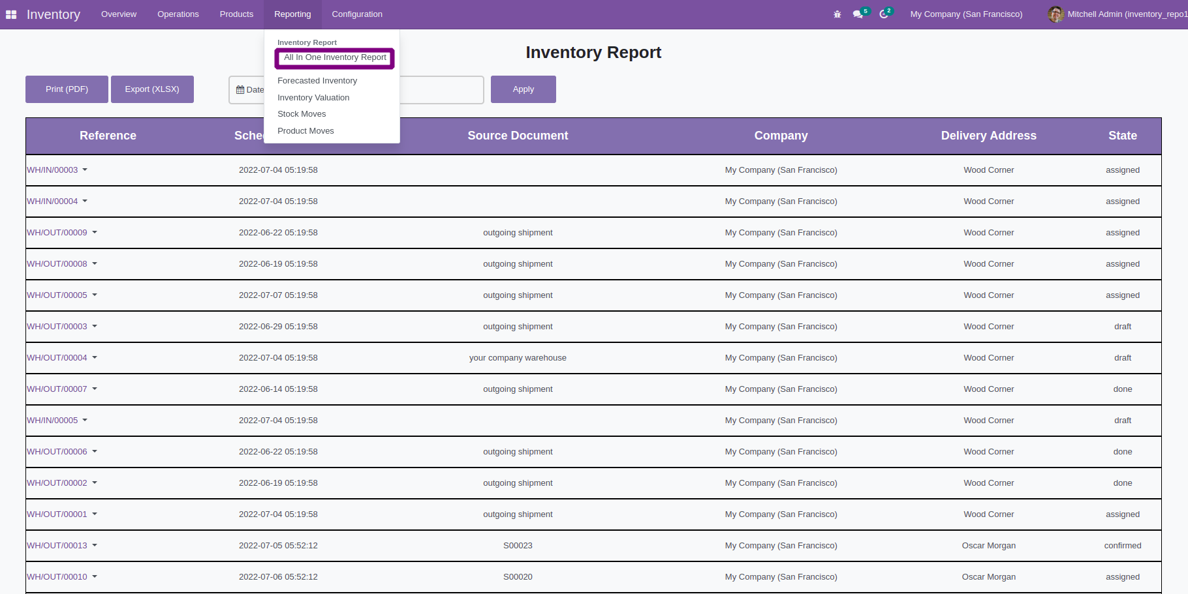Expand dropdown caret next to WH/OUT/00009
This screenshot has height=594, width=1188.
[x=95, y=233]
